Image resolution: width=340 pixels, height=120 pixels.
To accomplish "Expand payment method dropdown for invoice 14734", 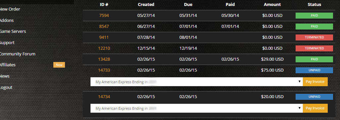I will click(x=197, y=108).
